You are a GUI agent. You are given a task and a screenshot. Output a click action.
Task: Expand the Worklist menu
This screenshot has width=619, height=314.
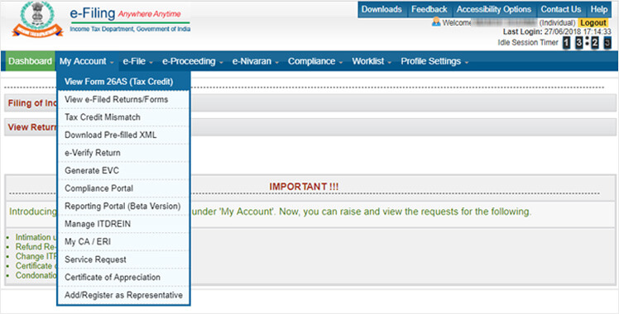tap(372, 61)
